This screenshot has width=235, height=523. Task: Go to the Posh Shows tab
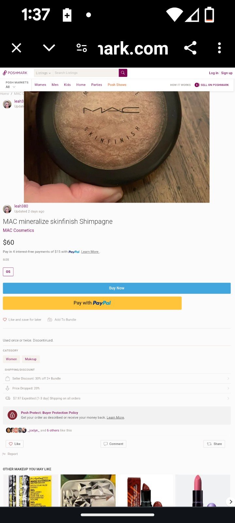(x=117, y=85)
